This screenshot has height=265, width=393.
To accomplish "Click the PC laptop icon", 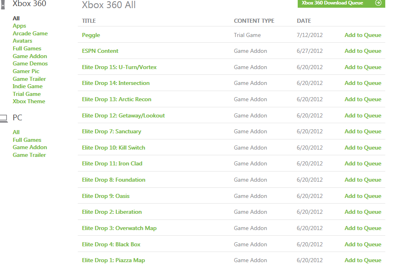I will 4,119.
